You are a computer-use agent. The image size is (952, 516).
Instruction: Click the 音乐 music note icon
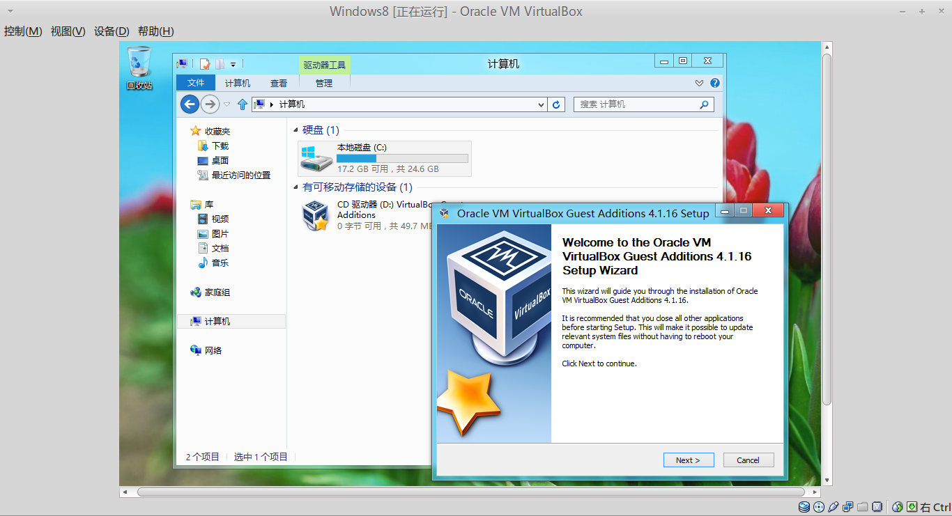(203, 263)
